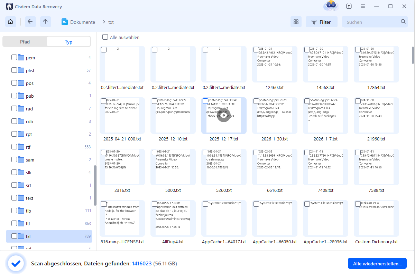
Task: Open the pub folder icon
Action: [21, 96]
